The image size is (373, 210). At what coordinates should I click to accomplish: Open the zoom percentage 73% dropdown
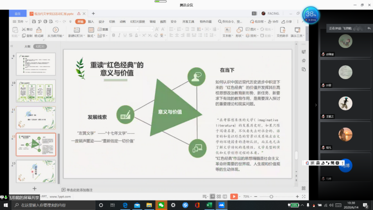(x=248, y=196)
